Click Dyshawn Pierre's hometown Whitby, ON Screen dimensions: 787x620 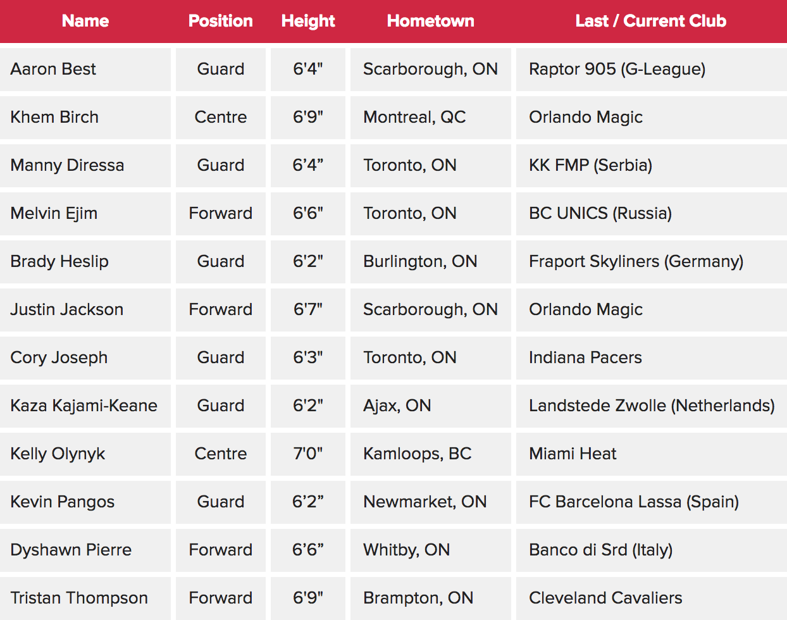(431, 550)
